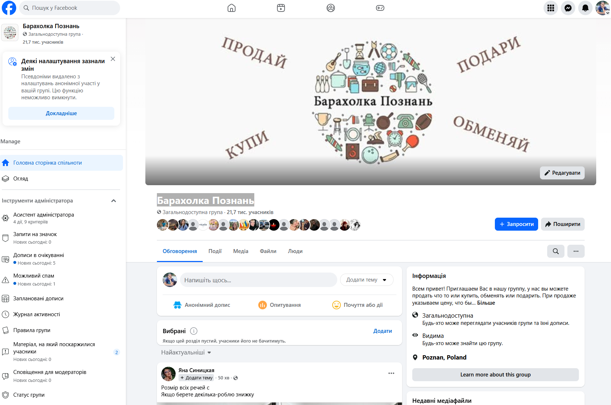Open the Facebook home feed icon
The image size is (611, 405).
[231, 8]
